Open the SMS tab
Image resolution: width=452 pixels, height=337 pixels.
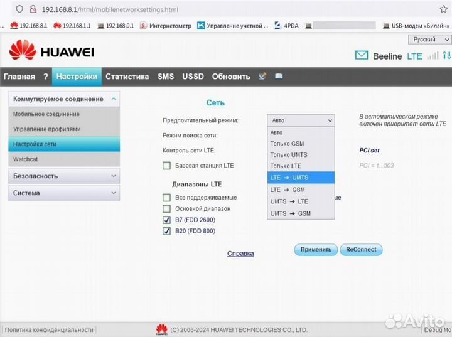tap(166, 77)
